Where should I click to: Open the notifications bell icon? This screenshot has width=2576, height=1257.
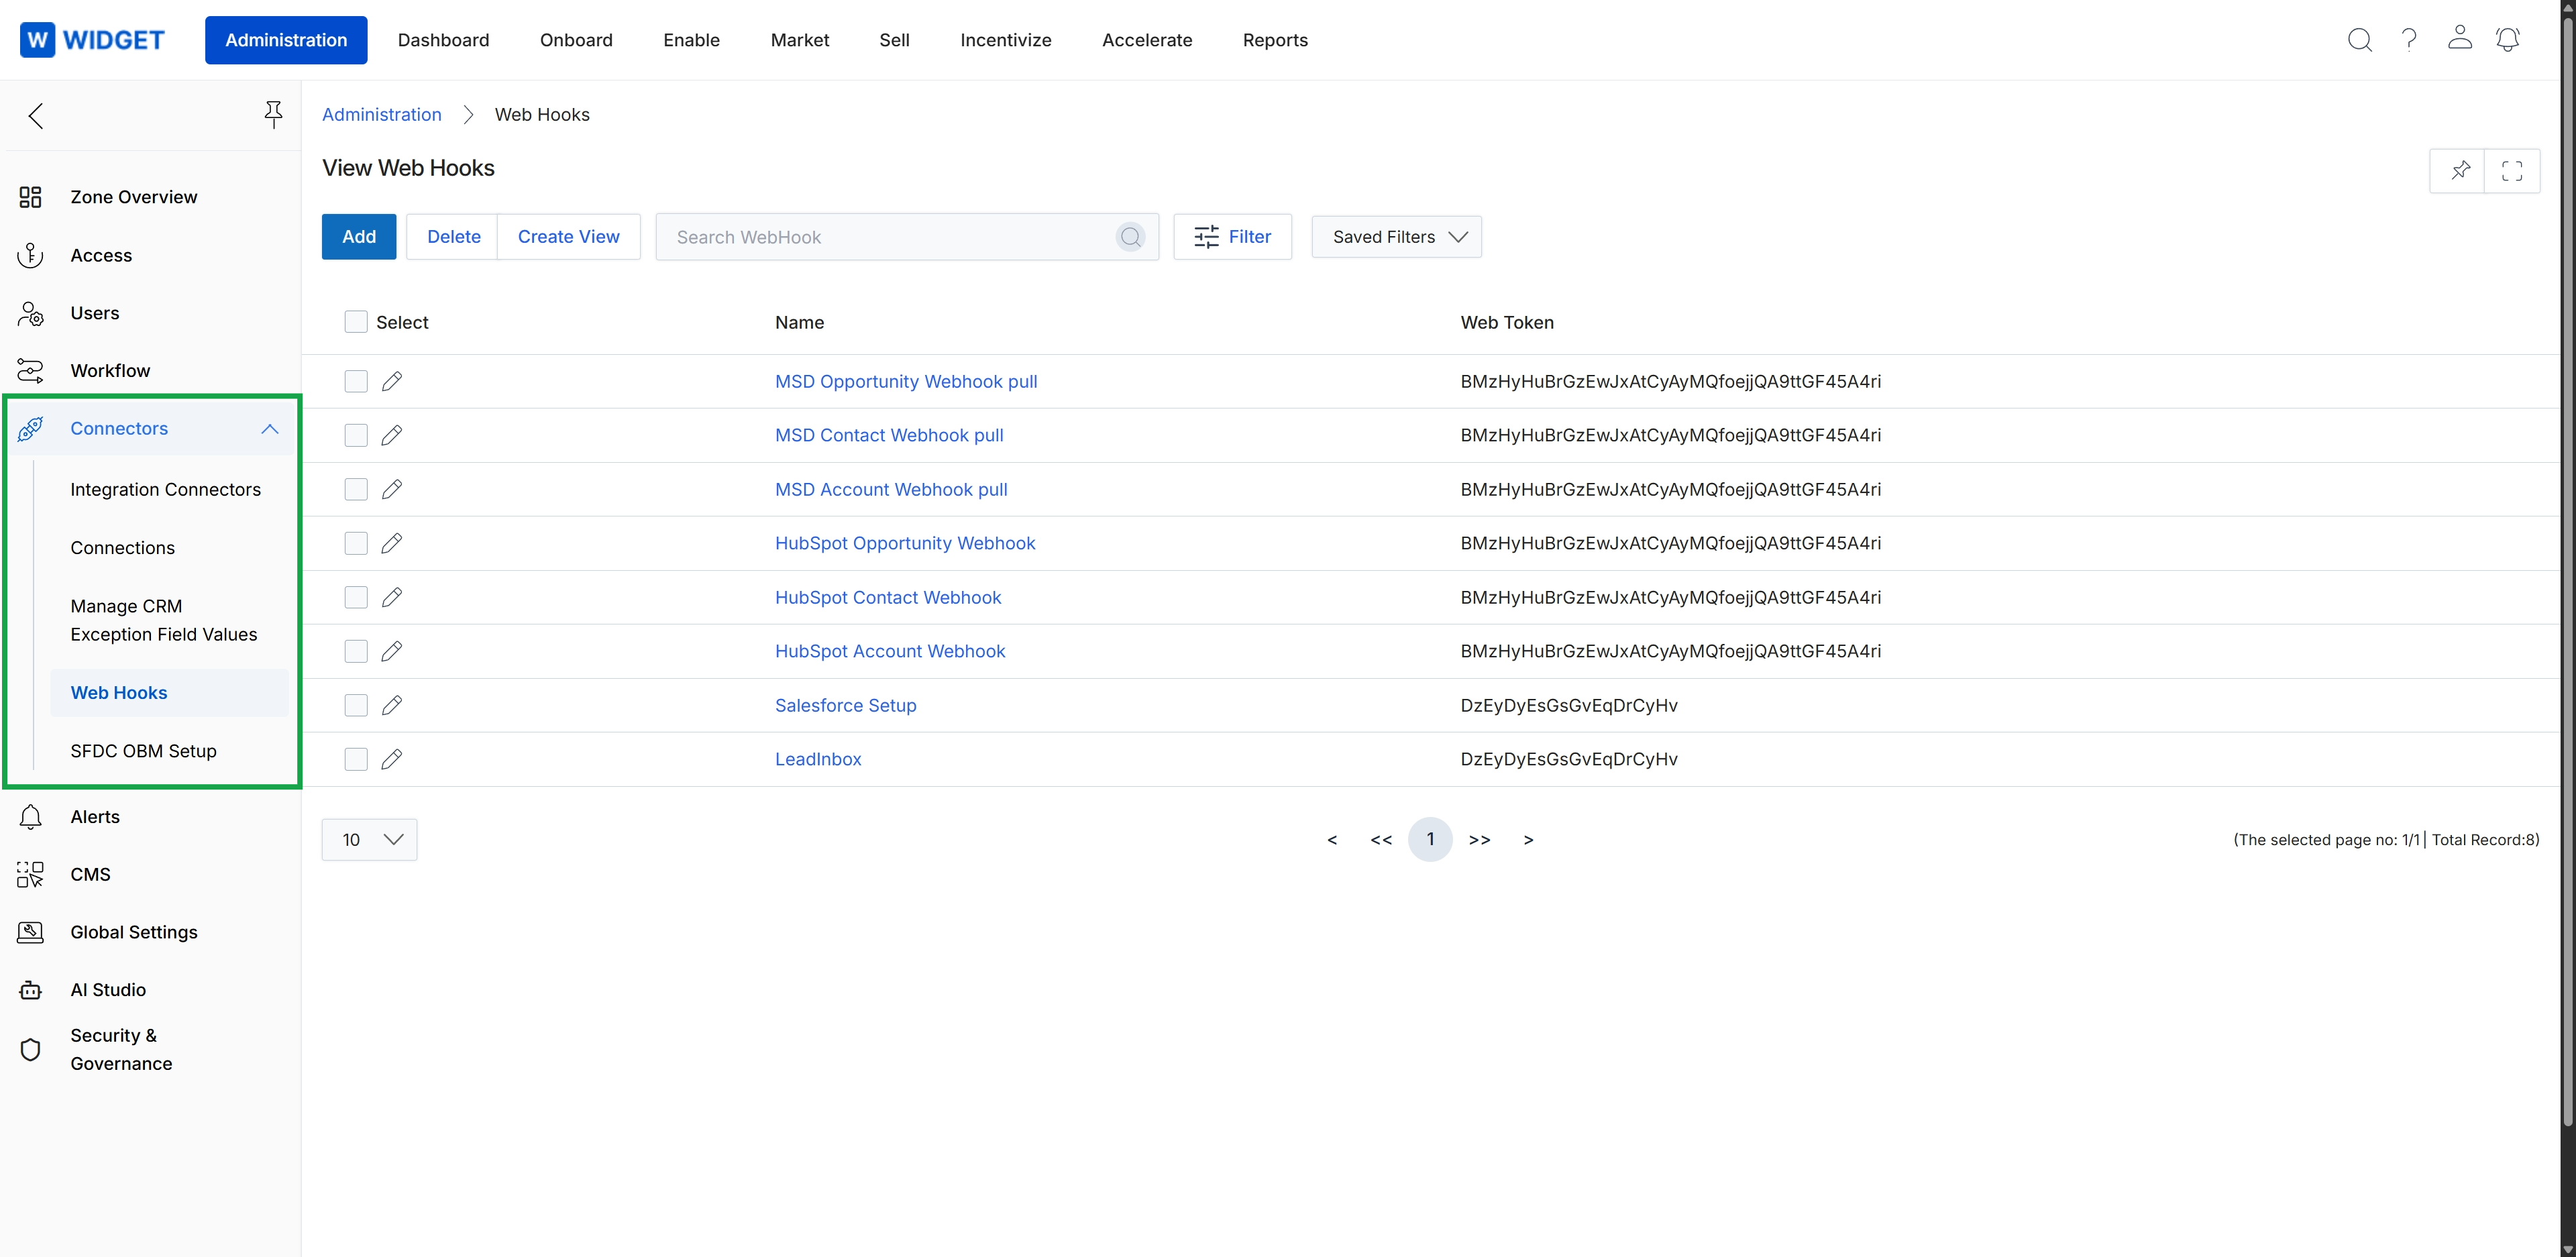(x=2507, y=40)
